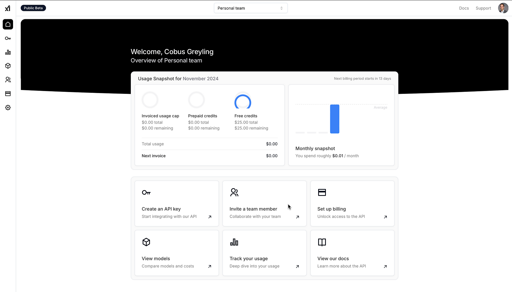Open the Settings gear icon
The image size is (512, 292).
(8, 107)
